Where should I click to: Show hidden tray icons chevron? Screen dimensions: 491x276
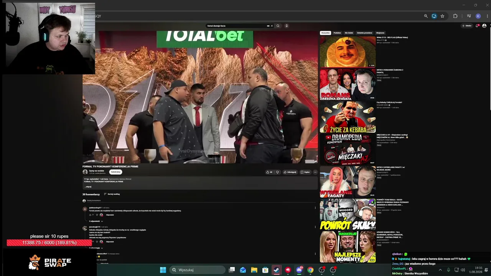(x=440, y=270)
